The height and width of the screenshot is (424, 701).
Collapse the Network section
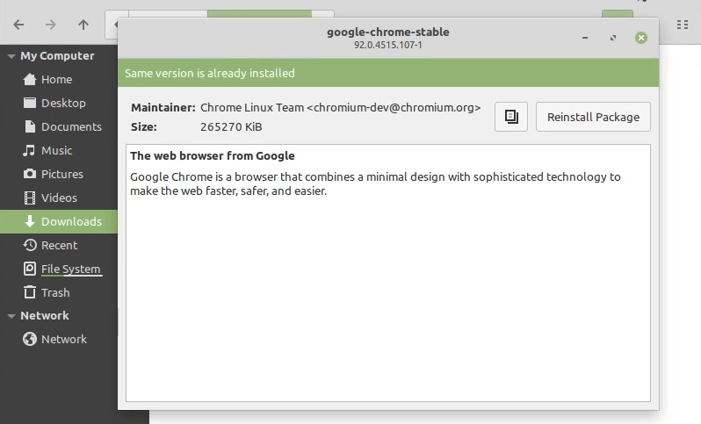point(11,316)
